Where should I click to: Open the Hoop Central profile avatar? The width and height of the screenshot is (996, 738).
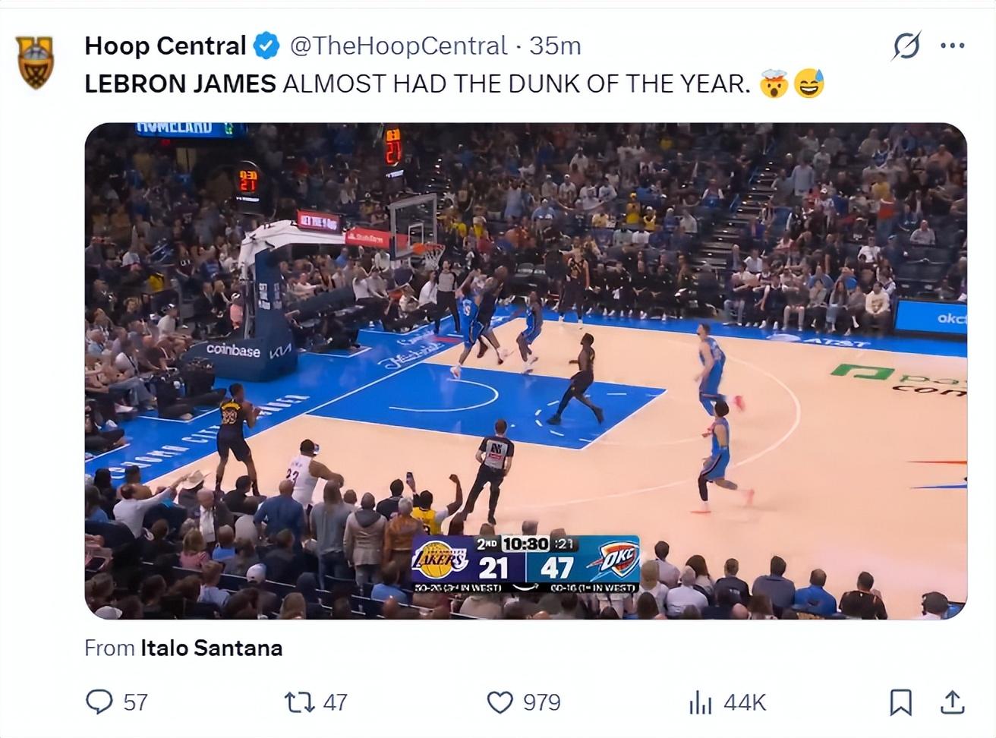[x=35, y=60]
